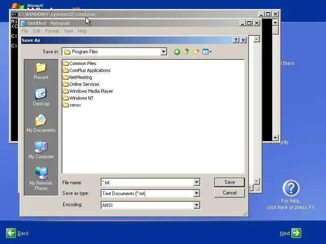Open the Help menu in Notepad
This screenshot has width=326, height=244.
coord(82,31)
